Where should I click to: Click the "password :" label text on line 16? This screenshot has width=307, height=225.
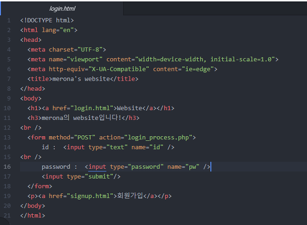tap(59, 167)
